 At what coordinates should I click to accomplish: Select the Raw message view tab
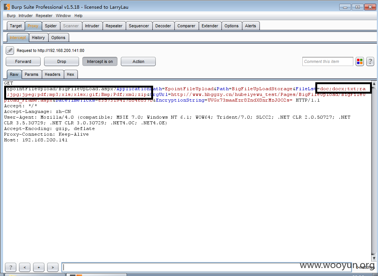pos(14,74)
